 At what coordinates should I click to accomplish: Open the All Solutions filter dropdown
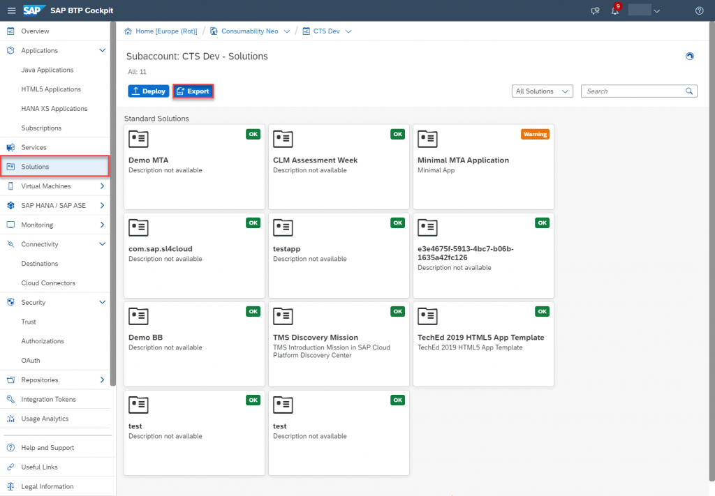point(542,91)
